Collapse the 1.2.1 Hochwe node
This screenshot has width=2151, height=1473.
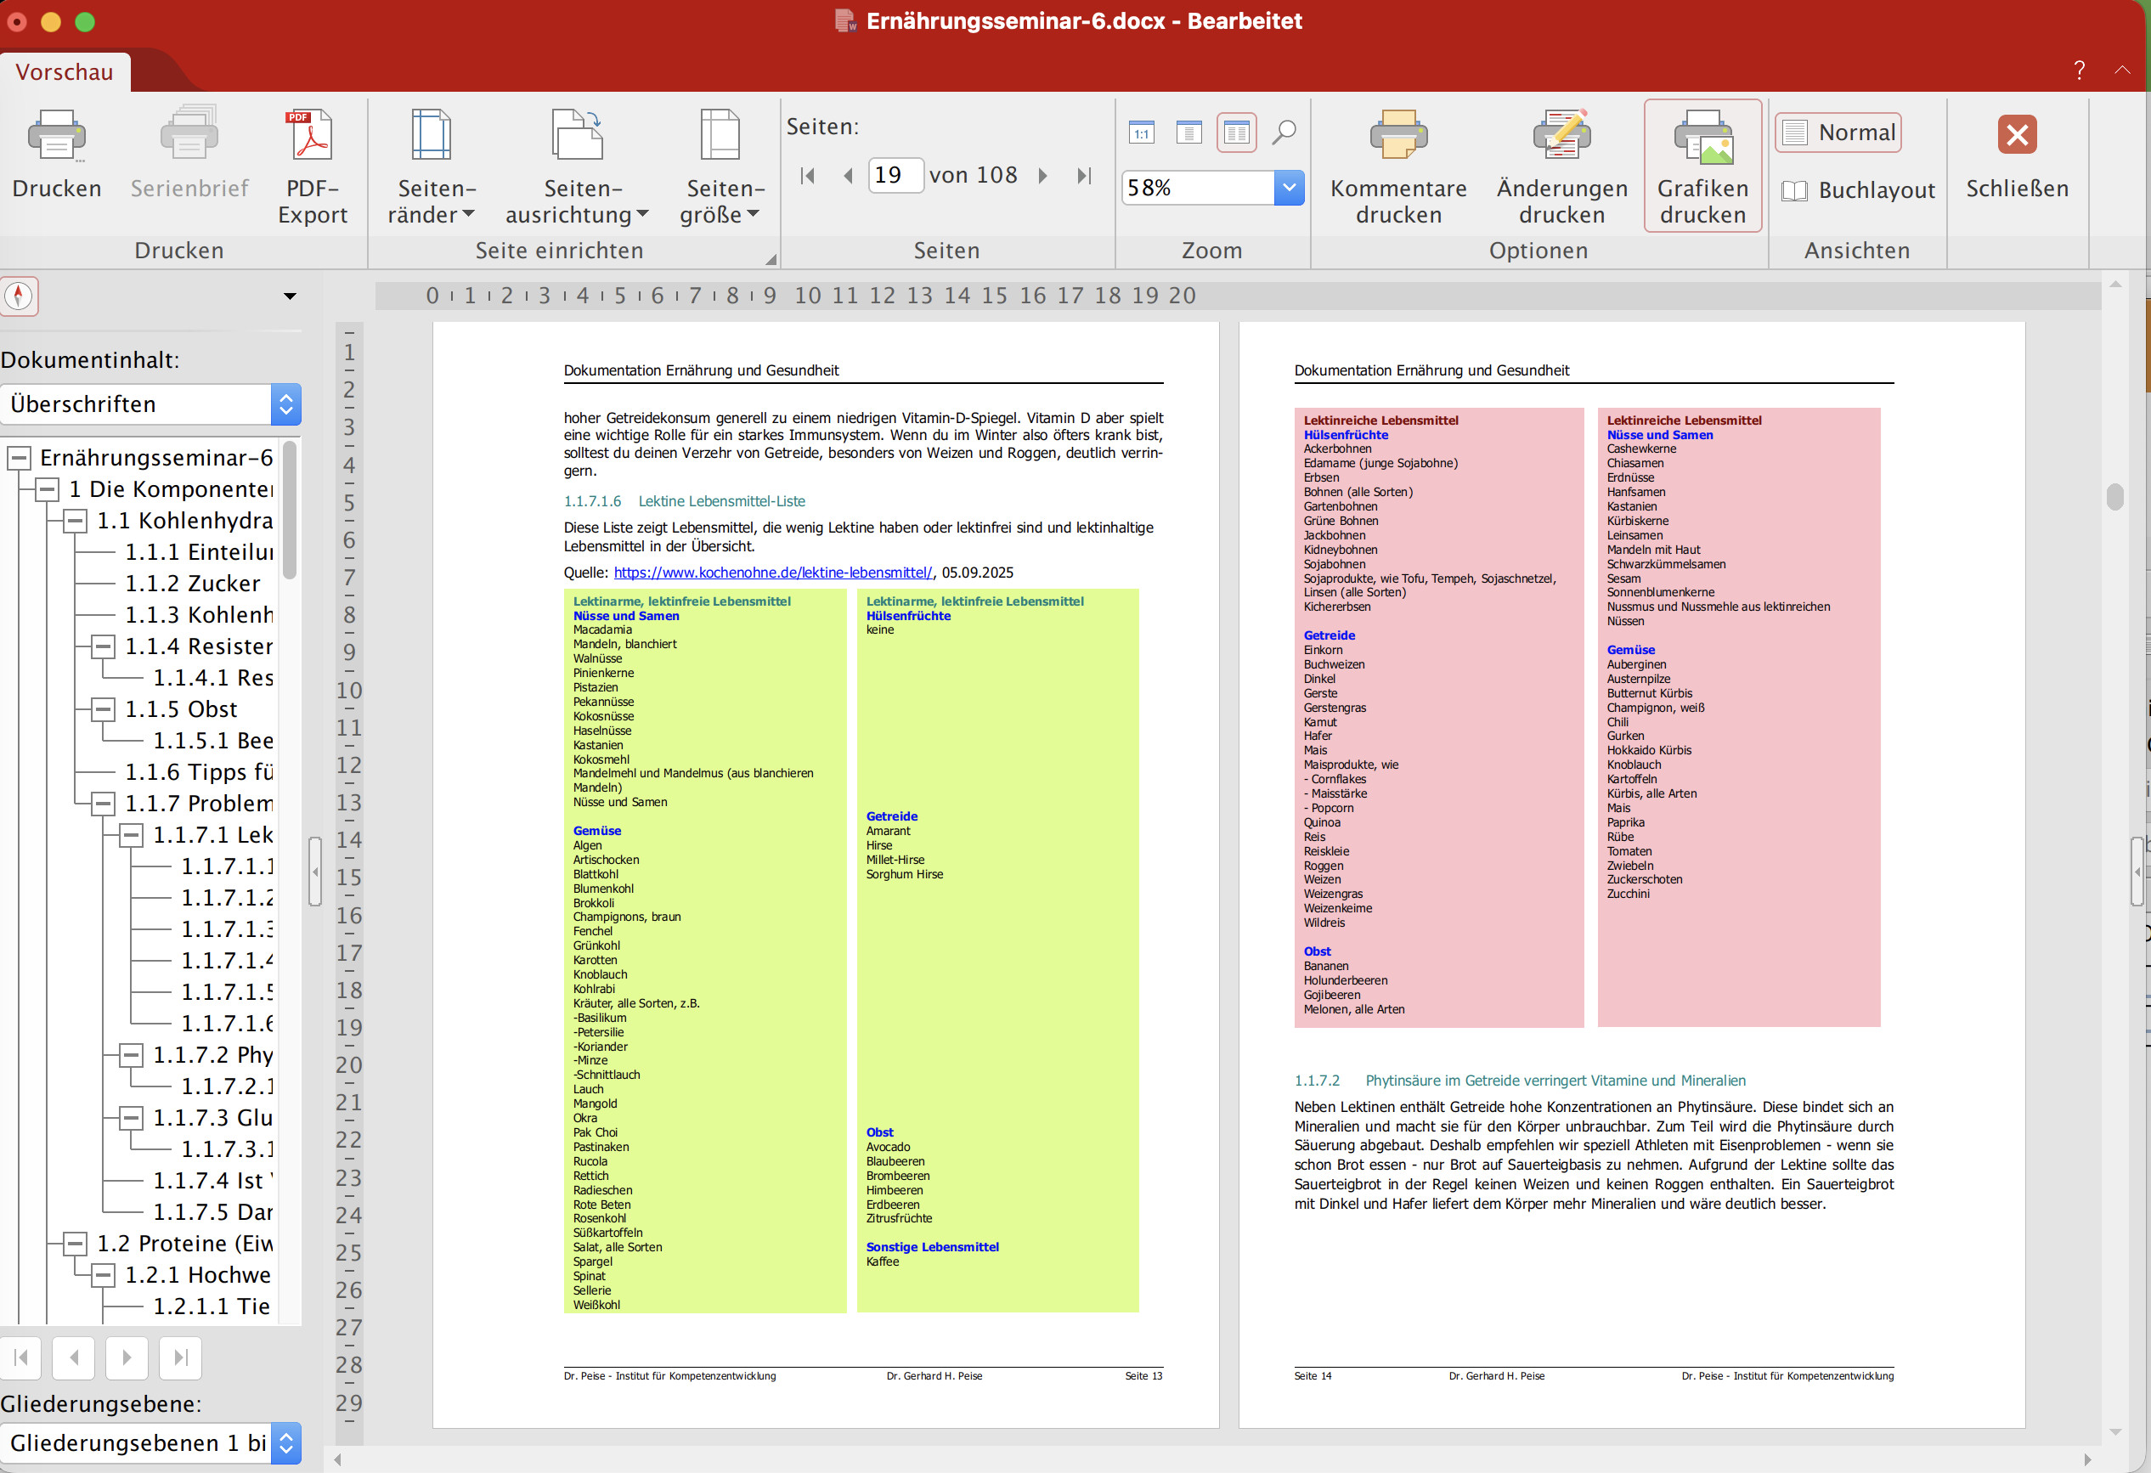click(x=103, y=1275)
